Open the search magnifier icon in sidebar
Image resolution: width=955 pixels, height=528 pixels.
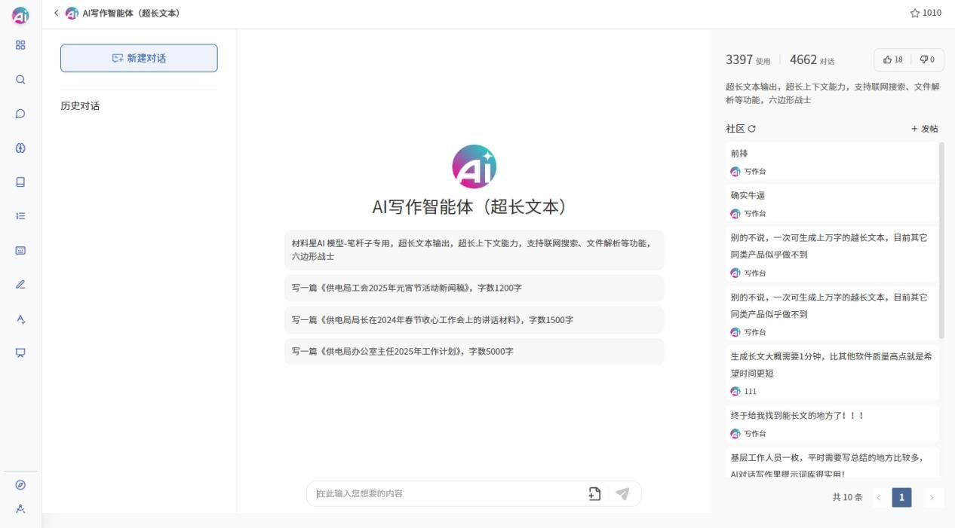click(x=20, y=80)
